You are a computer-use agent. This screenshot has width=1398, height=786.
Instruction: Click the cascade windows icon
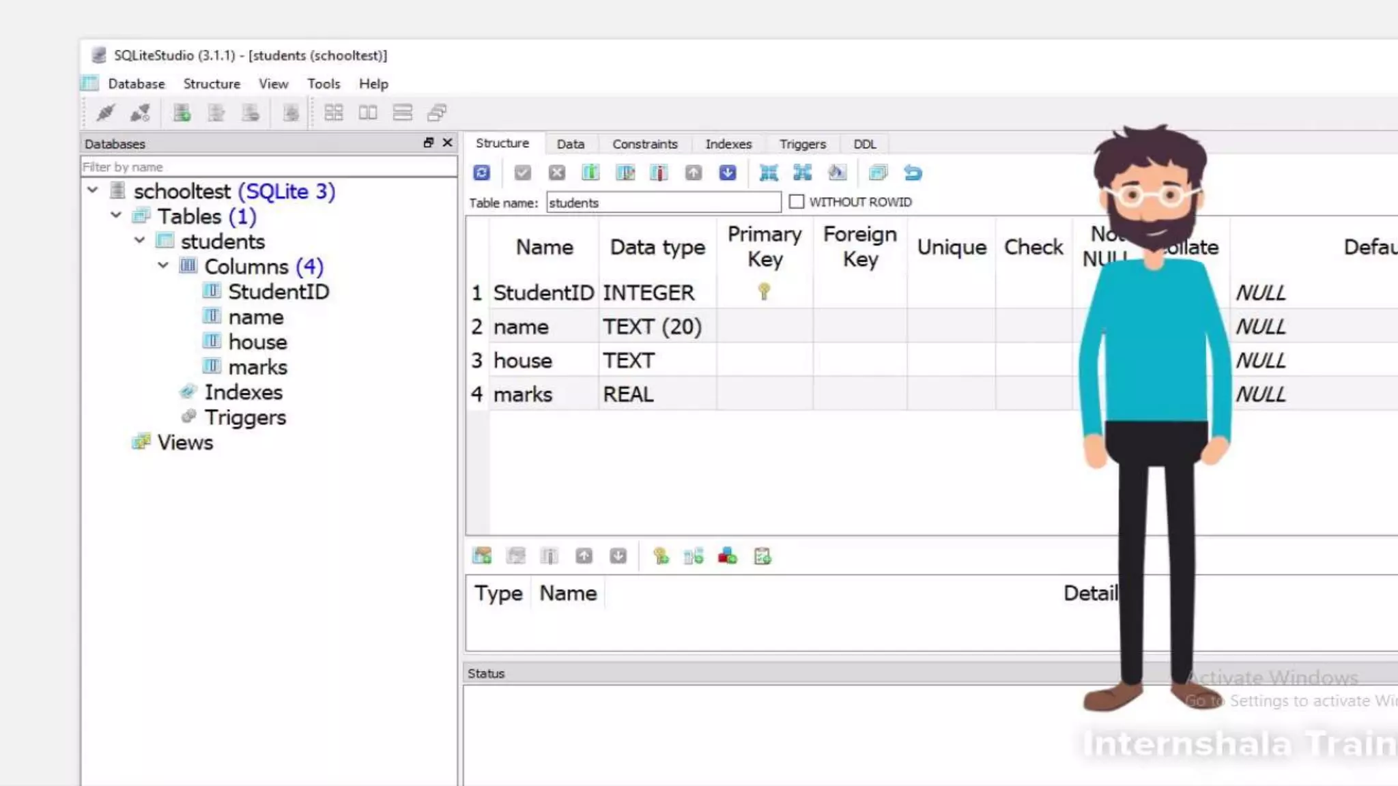point(437,113)
